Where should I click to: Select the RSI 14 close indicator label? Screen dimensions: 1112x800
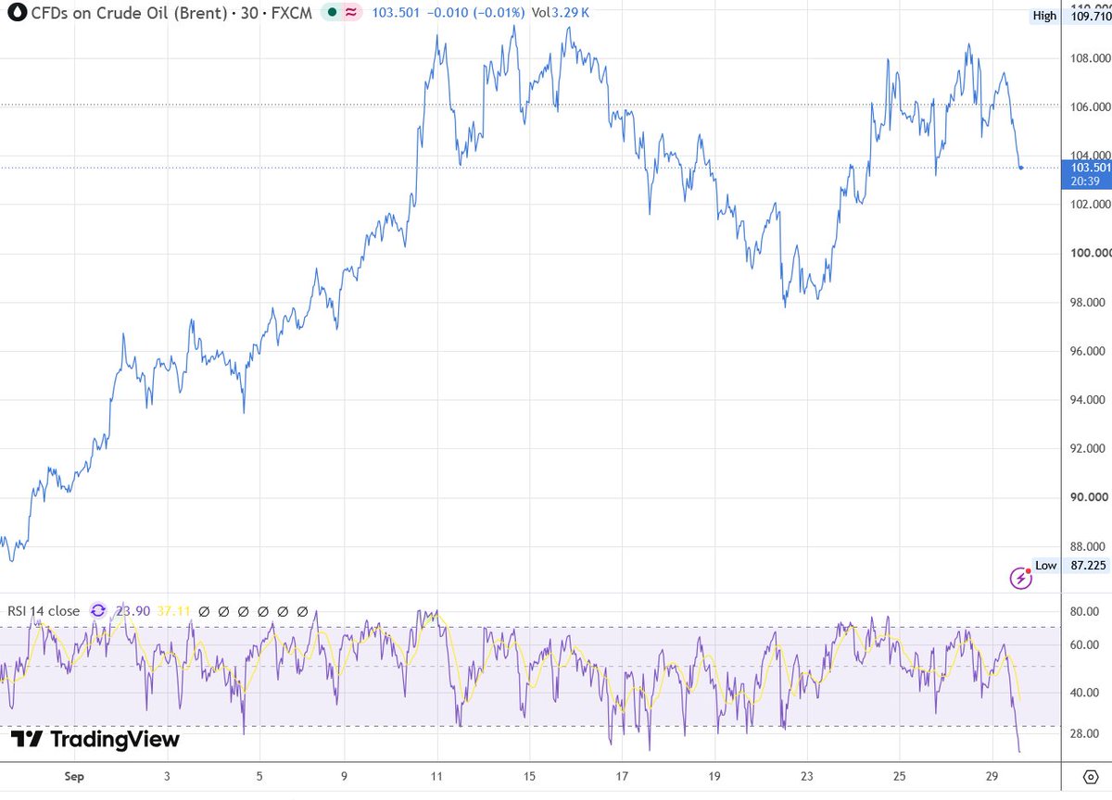[x=44, y=610]
